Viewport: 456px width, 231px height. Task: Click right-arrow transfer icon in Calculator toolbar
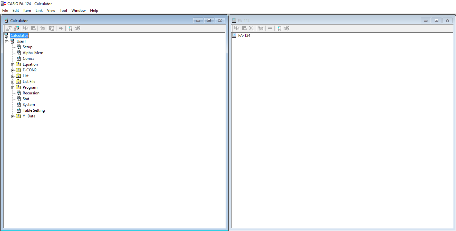tap(61, 28)
